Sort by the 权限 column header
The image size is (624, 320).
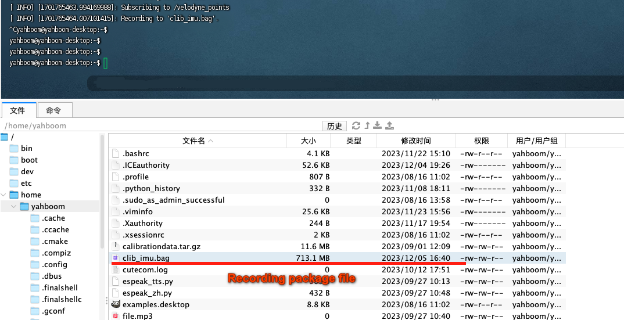(481, 141)
